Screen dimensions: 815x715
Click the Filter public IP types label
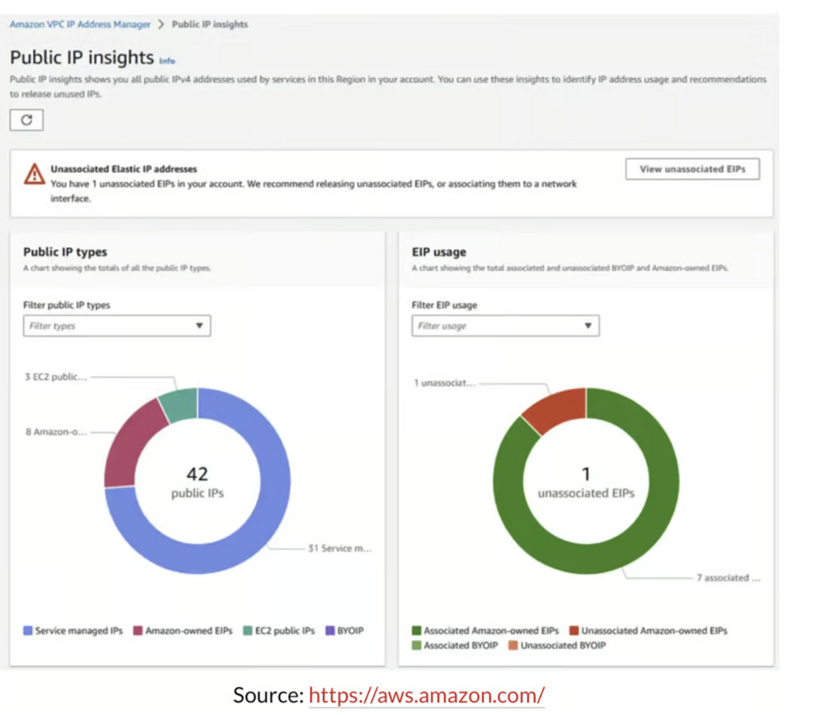67,305
